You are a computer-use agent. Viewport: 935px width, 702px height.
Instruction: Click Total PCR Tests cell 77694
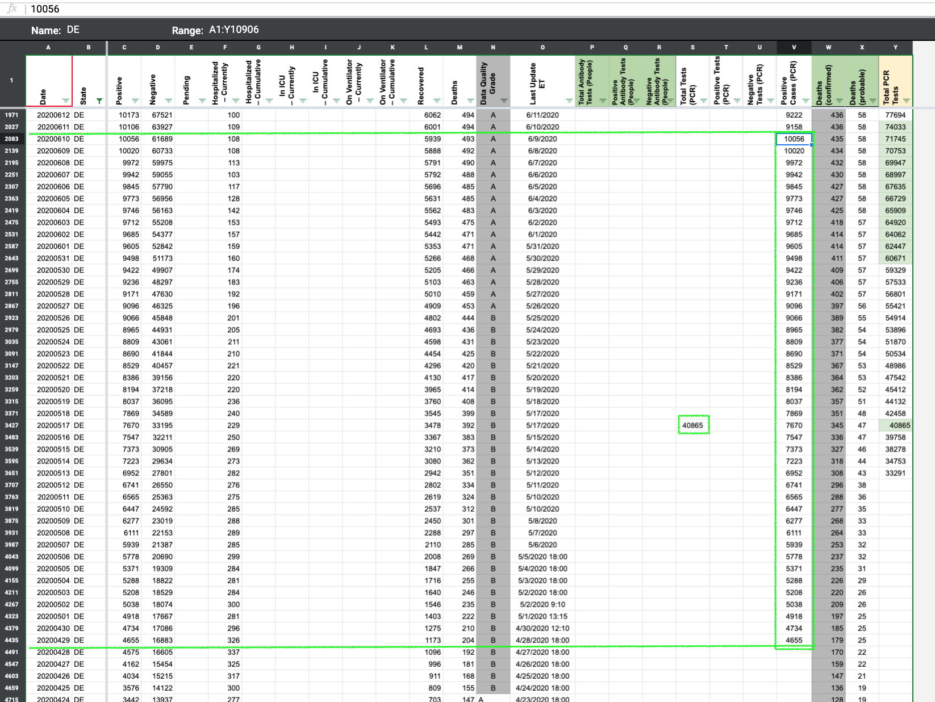(x=896, y=115)
